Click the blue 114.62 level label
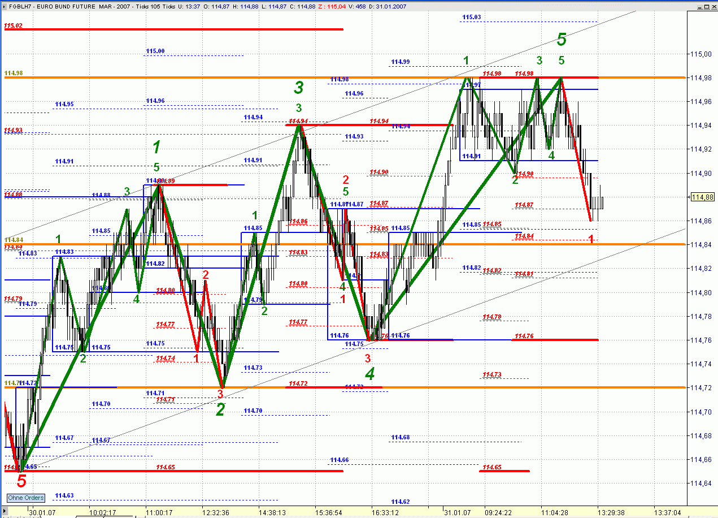718x518 pixels. (401, 502)
